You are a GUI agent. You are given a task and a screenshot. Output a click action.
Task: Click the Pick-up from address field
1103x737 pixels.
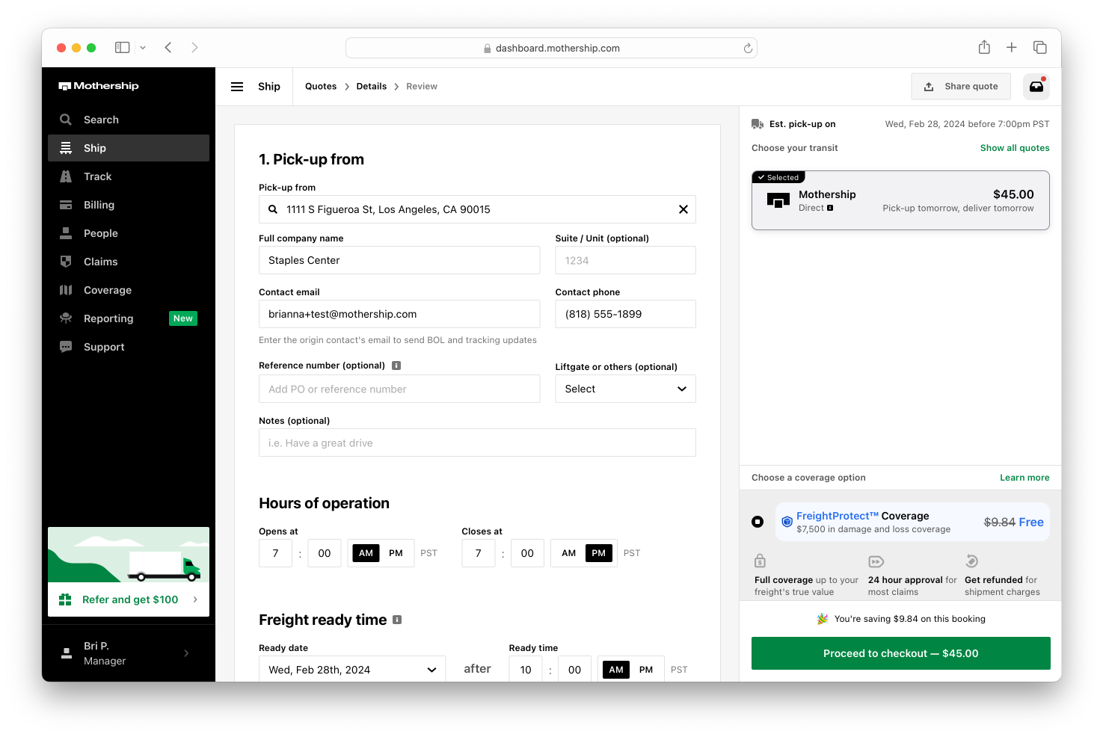(477, 209)
